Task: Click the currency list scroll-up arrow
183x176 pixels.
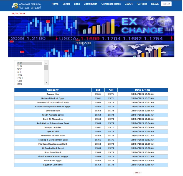Action: [x=46, y=63]
